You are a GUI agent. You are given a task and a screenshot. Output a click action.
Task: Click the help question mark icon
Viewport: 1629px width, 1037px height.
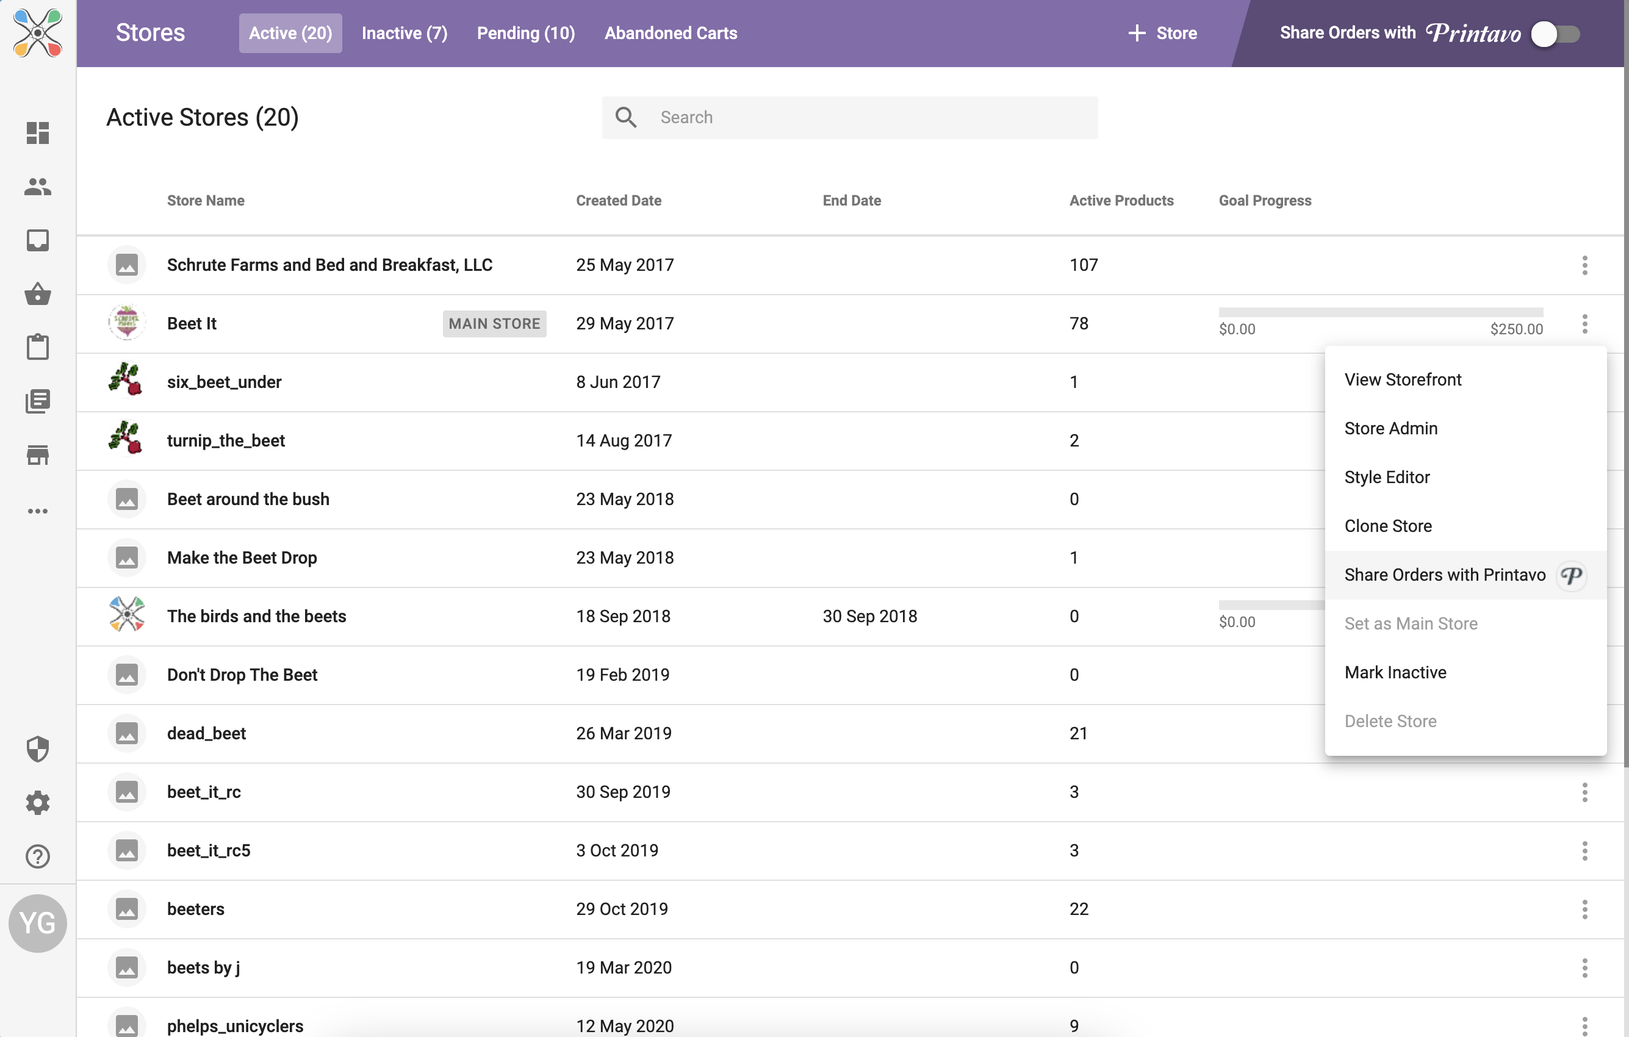tap(38, 856)
